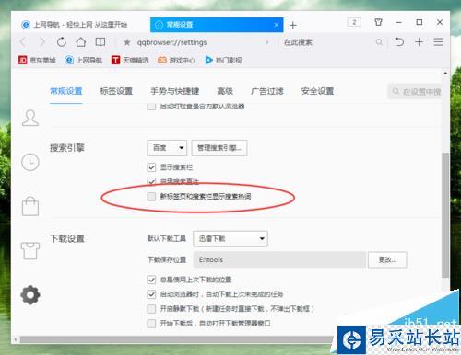Switch to the 广告过滤 tab
The image size is (461, 355).
coord(267,91)
